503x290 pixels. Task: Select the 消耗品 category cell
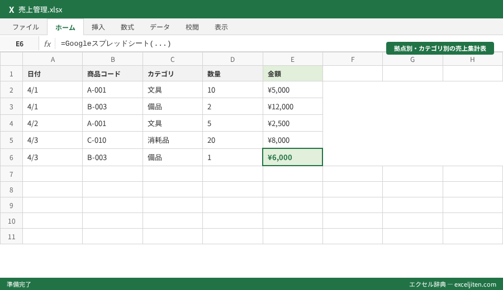pyautogui.click(x=173, y=140)
